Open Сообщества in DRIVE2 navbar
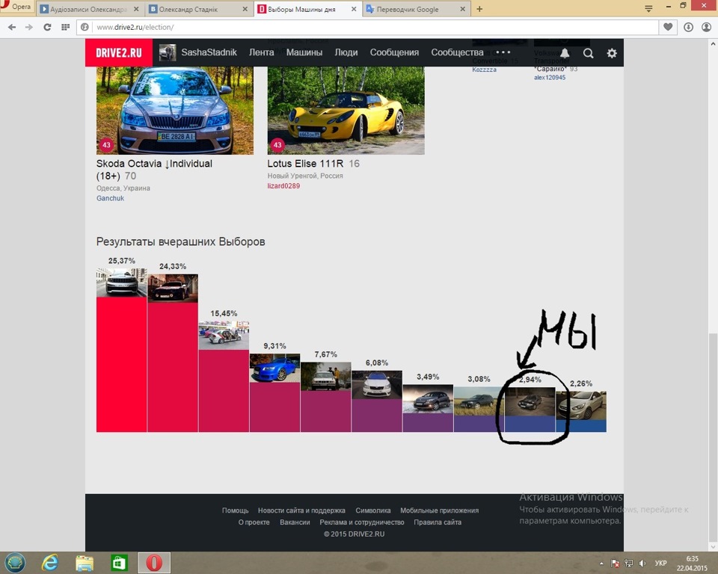 457,52
